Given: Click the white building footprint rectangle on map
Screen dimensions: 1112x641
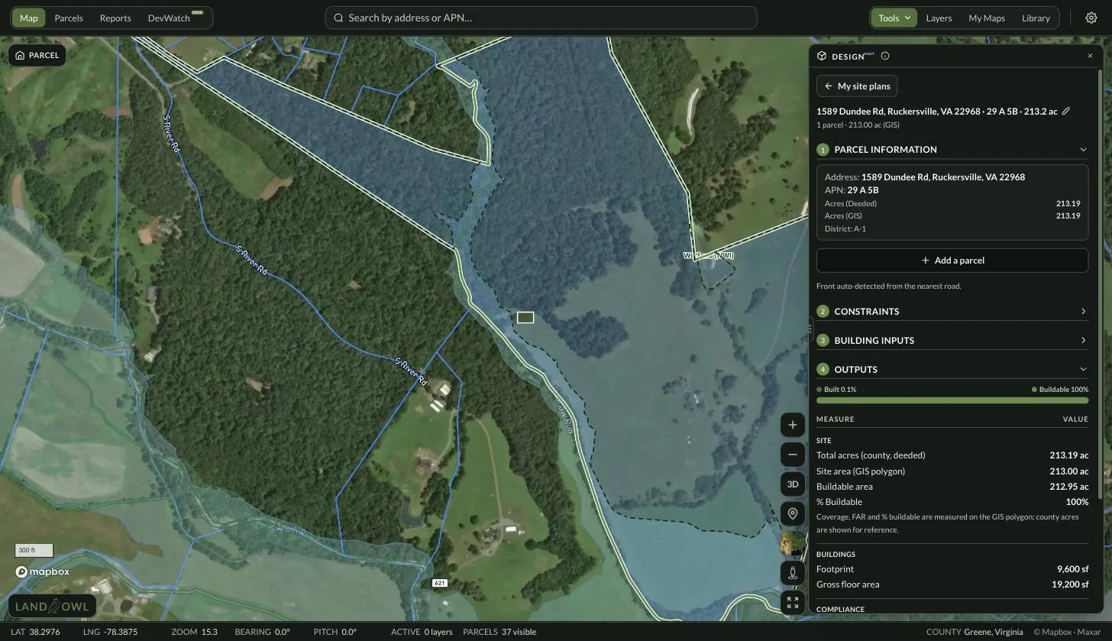Looking at the screenshot, I should point(525,317).
